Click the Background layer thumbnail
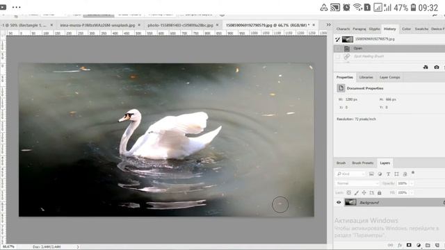The image size is (445, 250). 350,202
